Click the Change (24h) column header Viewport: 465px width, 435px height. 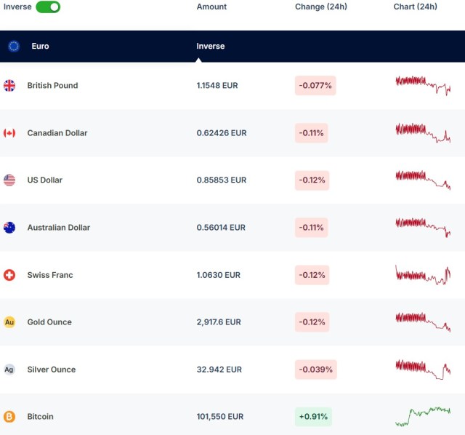click(x=321, y=7)
